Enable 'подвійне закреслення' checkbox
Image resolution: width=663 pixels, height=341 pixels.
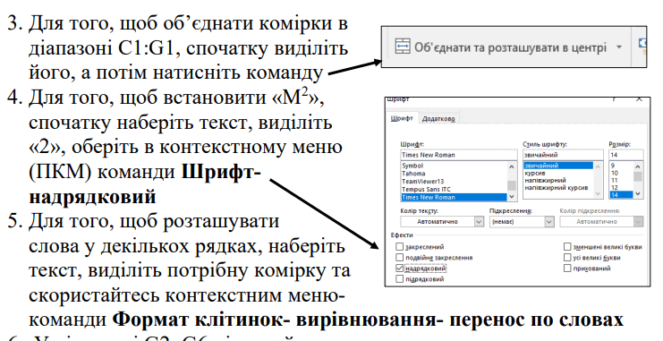400,257
